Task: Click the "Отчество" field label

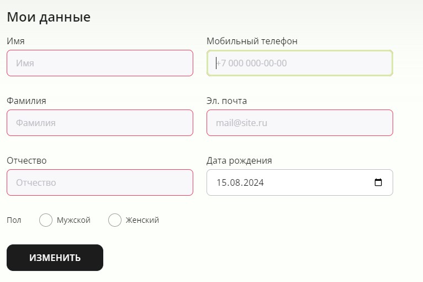Action: (27, 160)
